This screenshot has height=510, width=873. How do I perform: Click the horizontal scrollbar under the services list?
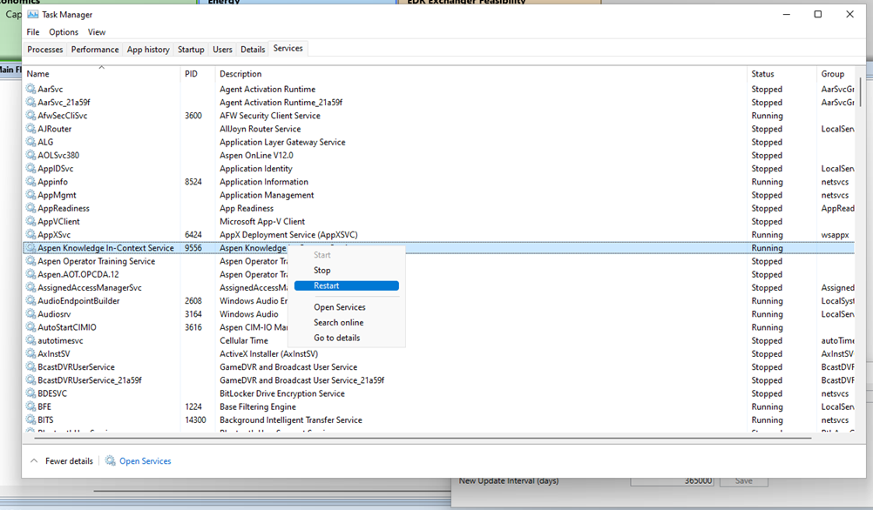point(422,439)
